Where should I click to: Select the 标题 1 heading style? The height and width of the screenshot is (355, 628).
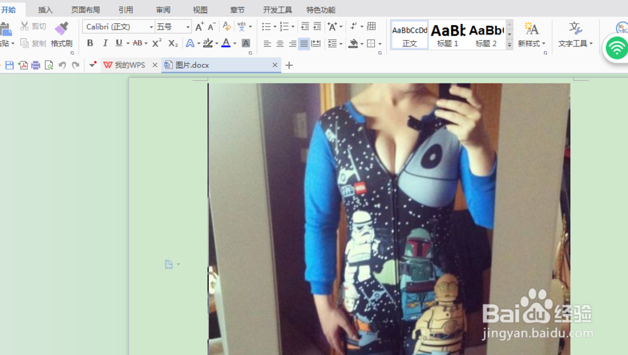447,35
